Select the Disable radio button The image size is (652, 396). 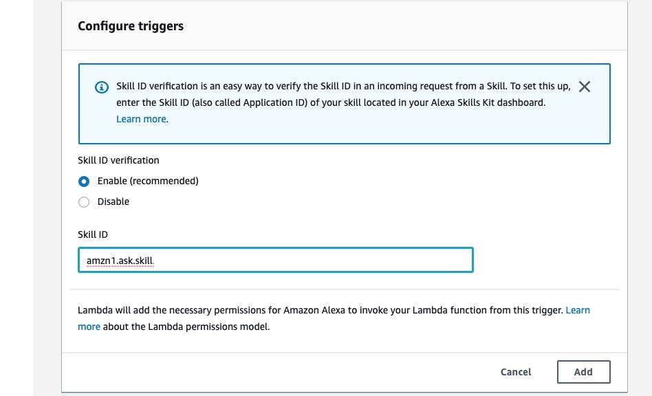(x=84, y=202)
